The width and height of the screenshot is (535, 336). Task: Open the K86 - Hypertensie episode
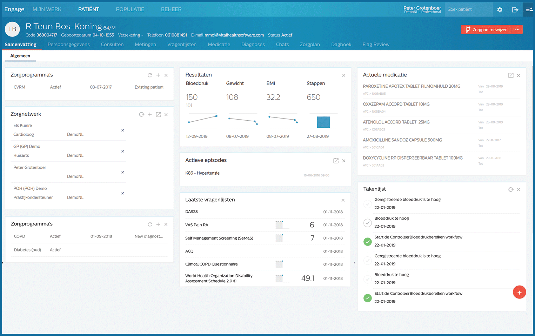(x=202, y=173)
